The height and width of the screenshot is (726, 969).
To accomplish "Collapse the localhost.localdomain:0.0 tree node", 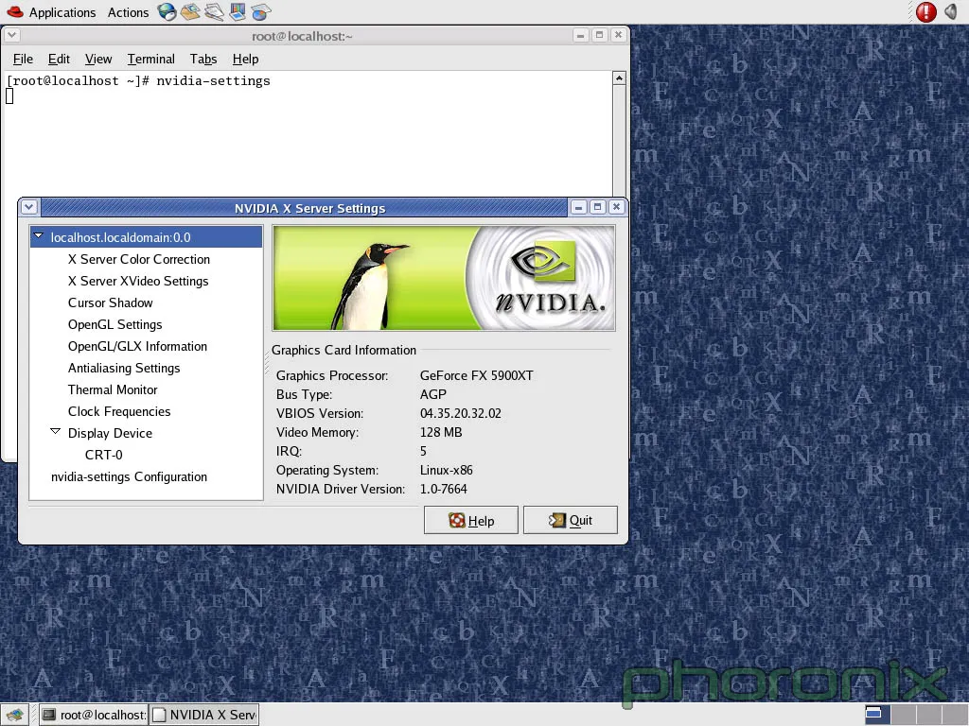I will click(x=39, y=235).
